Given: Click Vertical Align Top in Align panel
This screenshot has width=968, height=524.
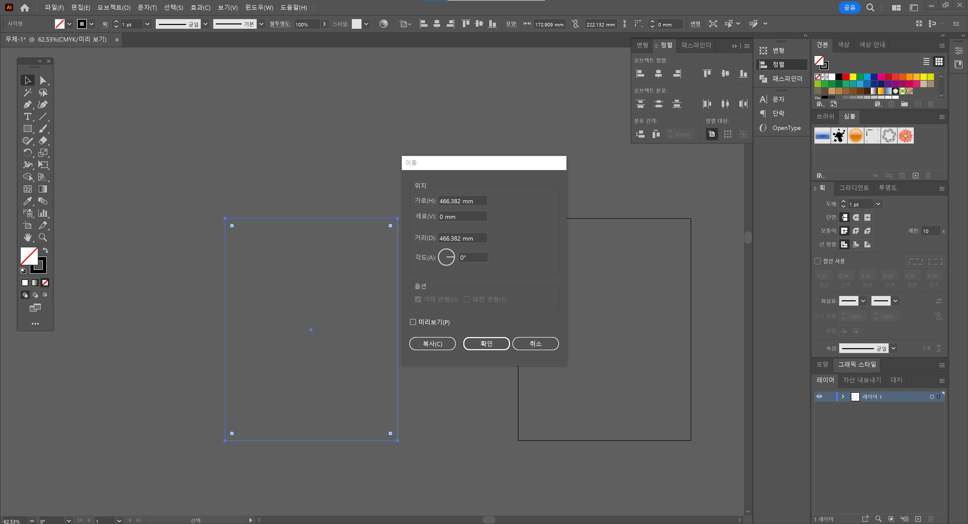Looking at the screenshot, I should [x=707, y=74].
